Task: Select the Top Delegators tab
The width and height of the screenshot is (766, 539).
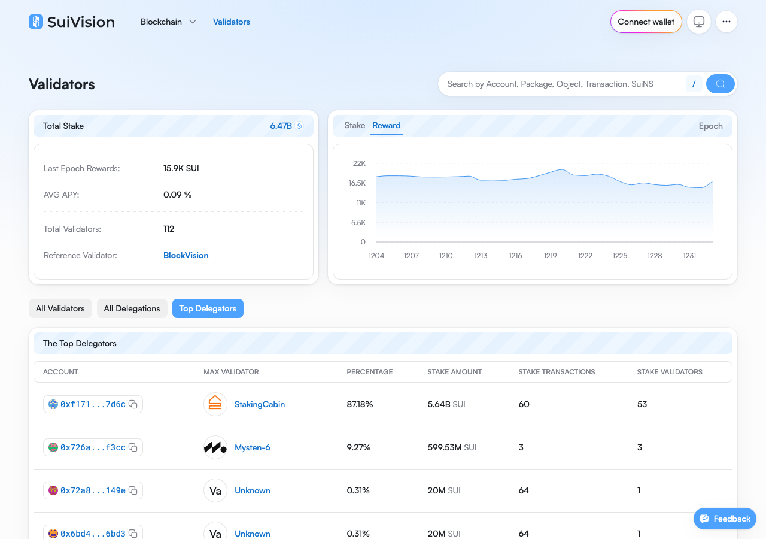Action: pos(208,308)
